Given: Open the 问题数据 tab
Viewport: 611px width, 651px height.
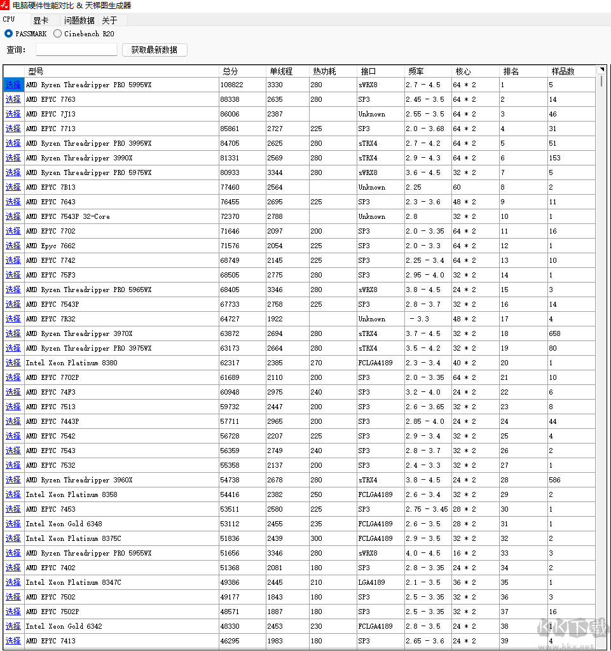Looking at the screenshot, I should [x=79, y=20].
